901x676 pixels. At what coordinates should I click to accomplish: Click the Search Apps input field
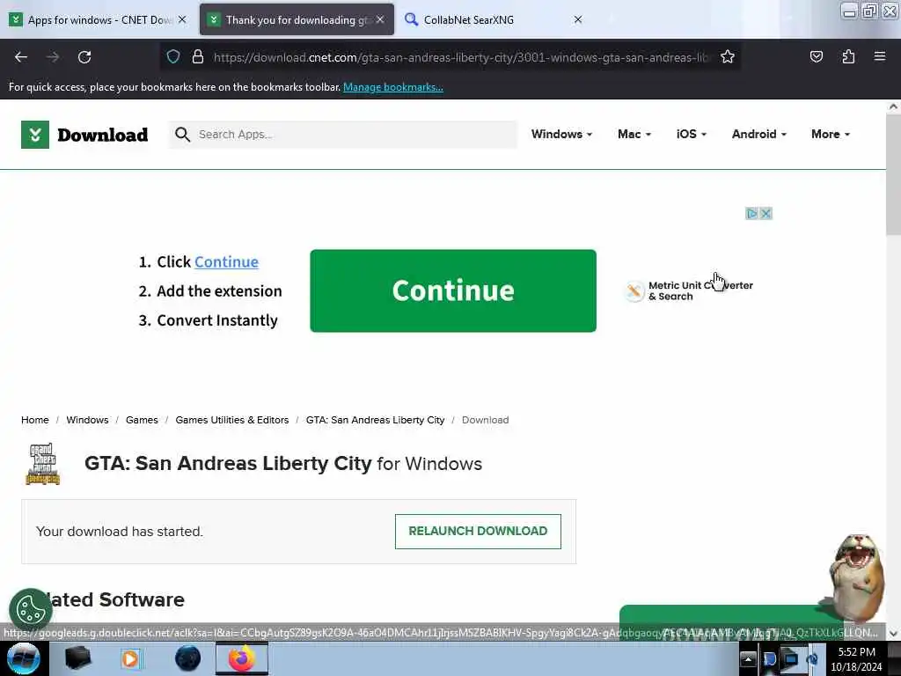point(343,135)
